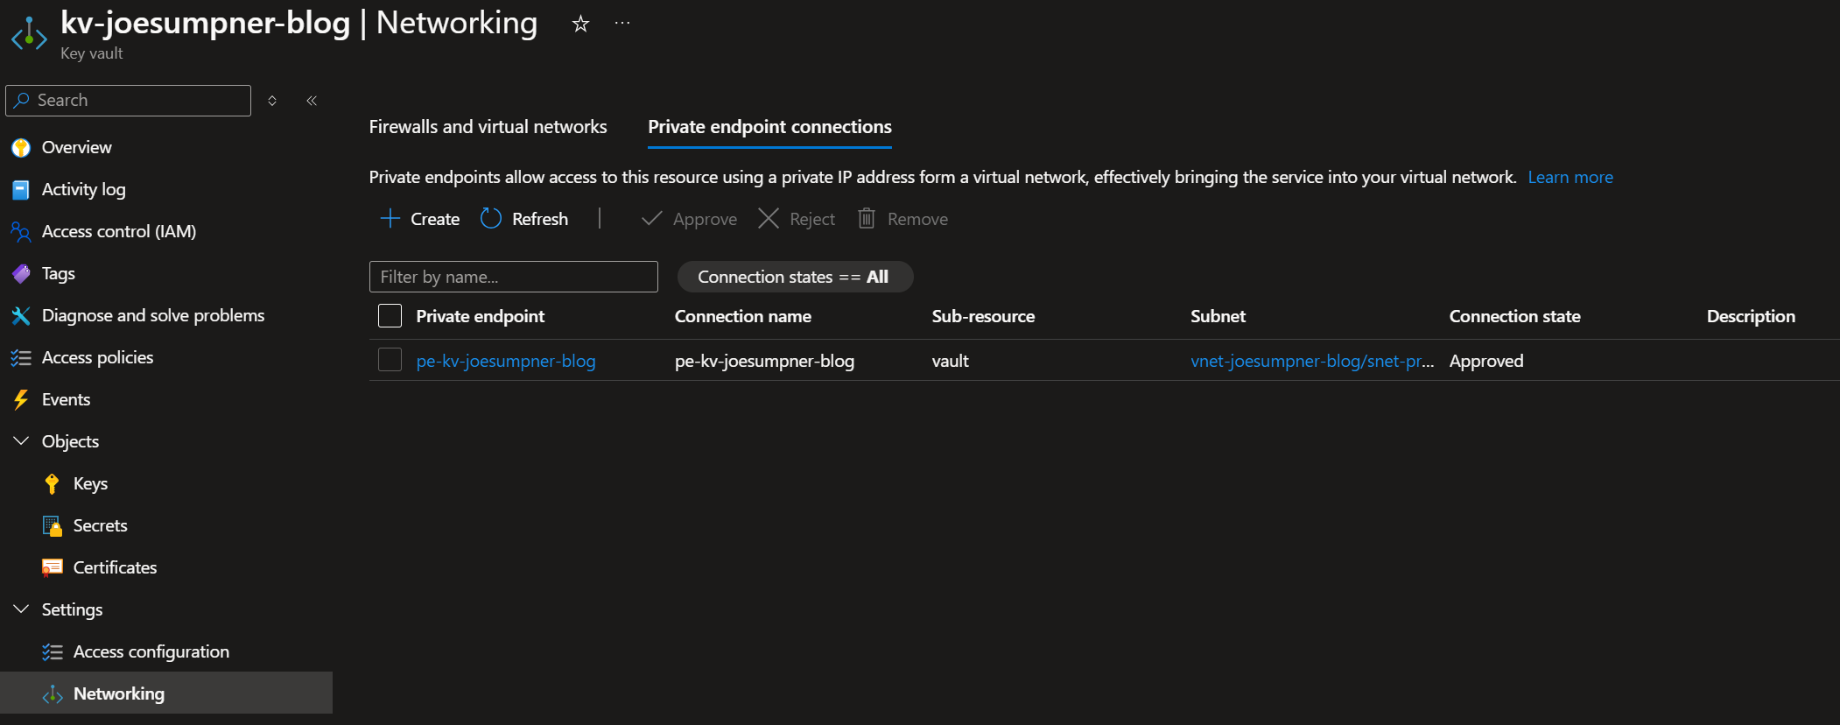Click the Activity log icon
This screenshot has width=1840, height=725.
point(21,190)
